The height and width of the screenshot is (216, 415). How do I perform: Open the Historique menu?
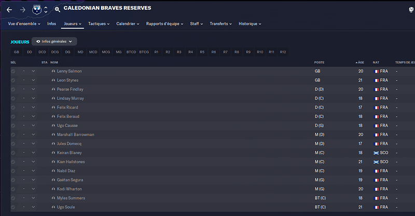(250, 24)
